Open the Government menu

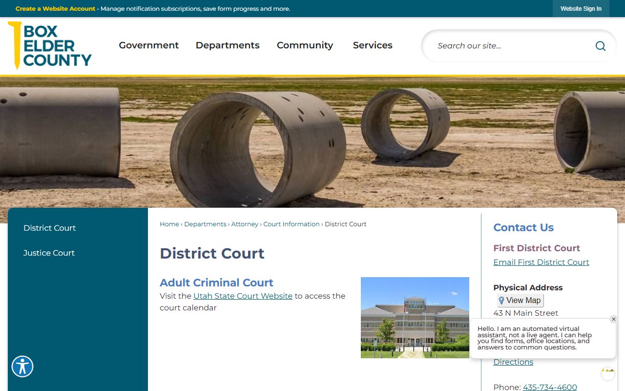[x=149, y=45]
